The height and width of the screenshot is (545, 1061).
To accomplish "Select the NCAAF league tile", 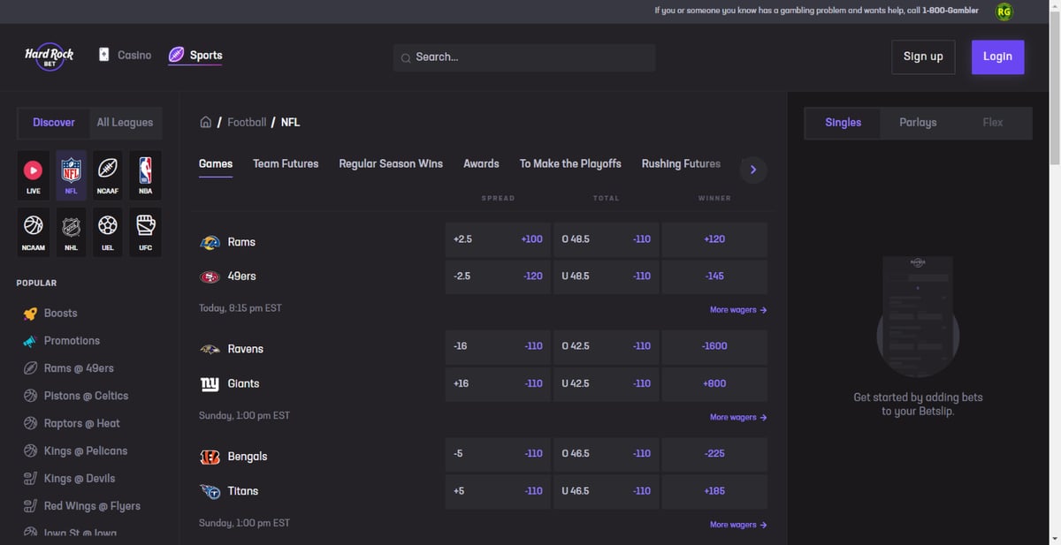I will tap(108, 174).
